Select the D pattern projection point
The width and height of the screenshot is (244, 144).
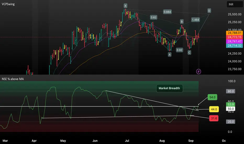209,11
